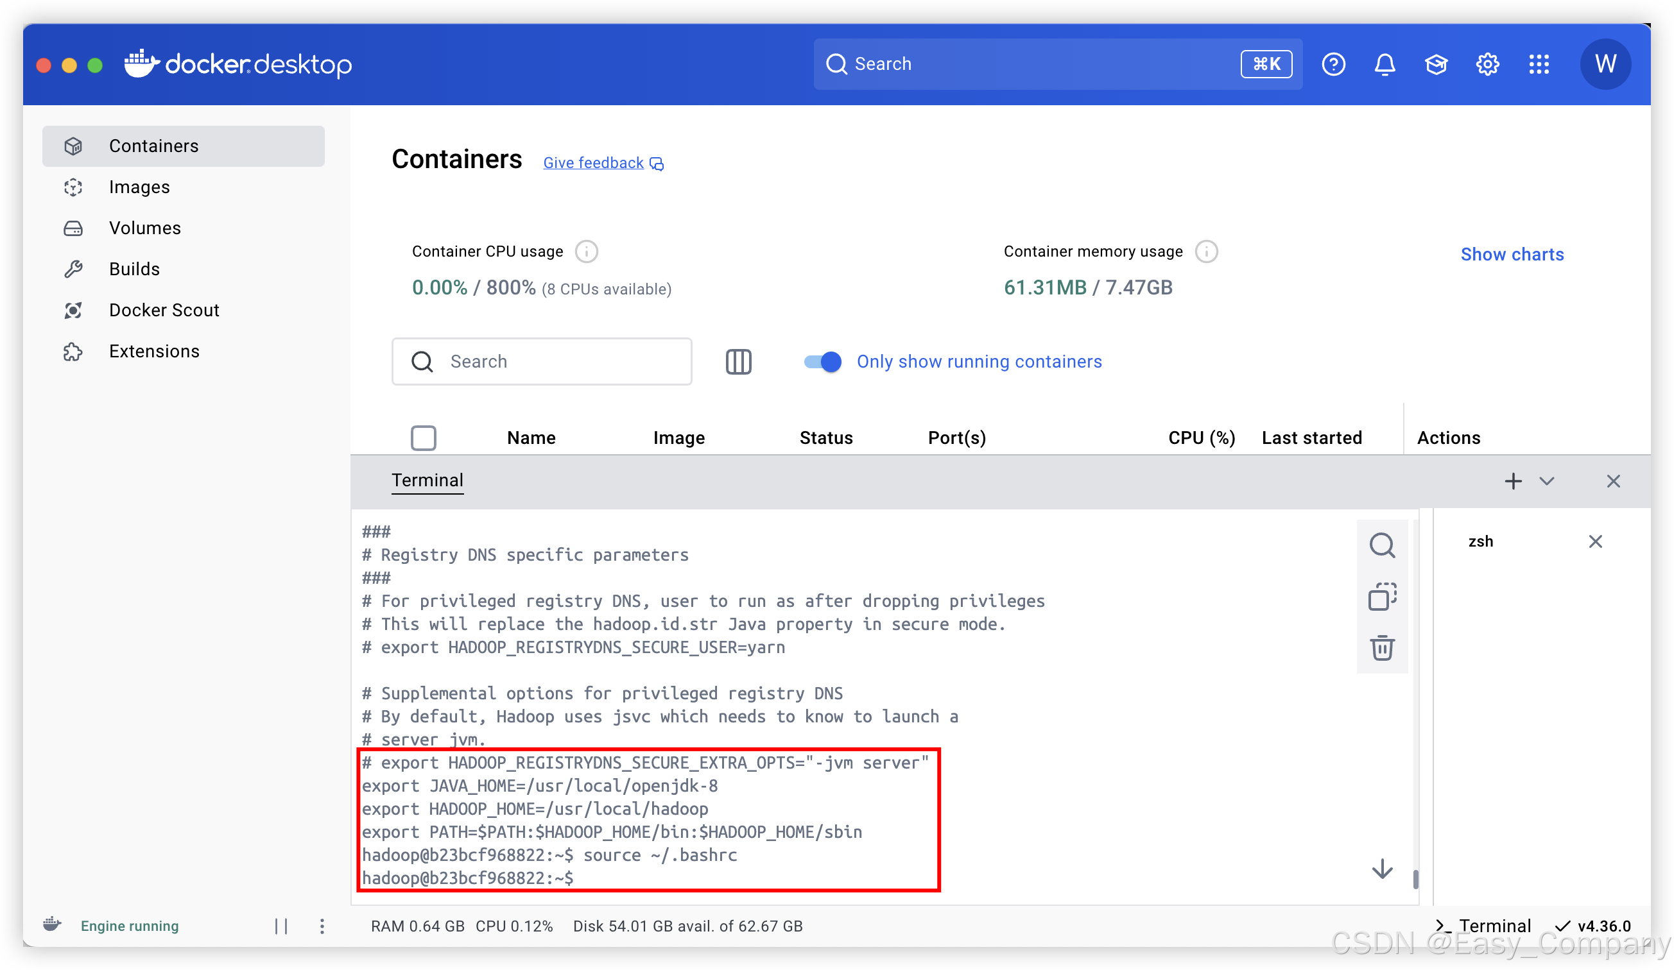Click the terminal scrollbar thumb
1674x970 pixels.
[1415, 878]
